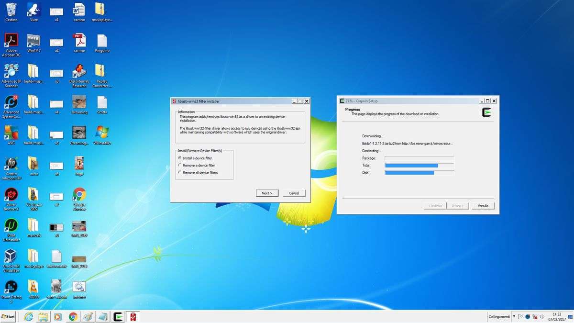This screenshot has height=323, width=574.
Task: Click the libusb-win32 installer title bar icon
Action: (174, 101)
